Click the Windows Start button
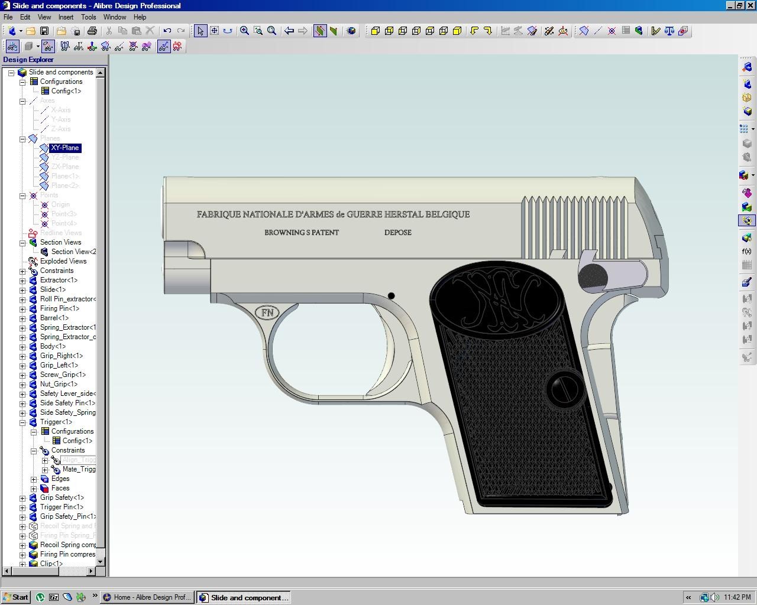 (x=15, y=597)
